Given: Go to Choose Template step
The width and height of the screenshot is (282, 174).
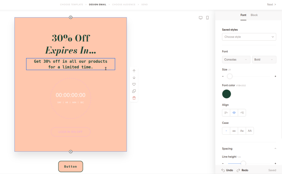Looking at the screenshot, I should click(x=72, y=4).
